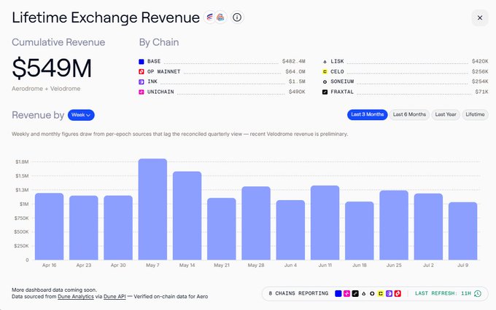Click Soneium ring icon in chains reporting bar

[x=372, y=293]
